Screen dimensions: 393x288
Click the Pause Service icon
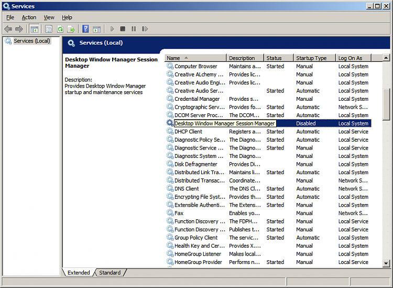click(x=134, y=29)
